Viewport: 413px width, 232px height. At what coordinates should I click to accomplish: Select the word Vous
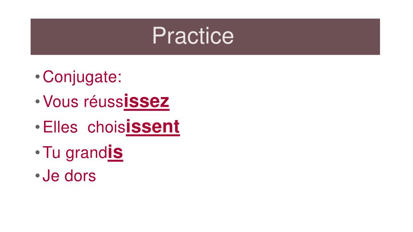click(60, 101)
